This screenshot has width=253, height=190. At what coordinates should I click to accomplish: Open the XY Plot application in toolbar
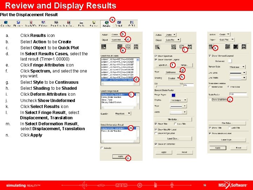pos(131,24)
